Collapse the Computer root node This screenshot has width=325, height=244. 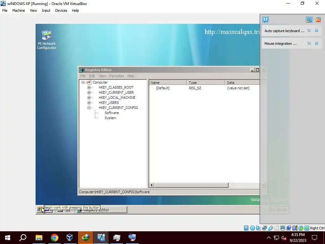tap(83, 82)
